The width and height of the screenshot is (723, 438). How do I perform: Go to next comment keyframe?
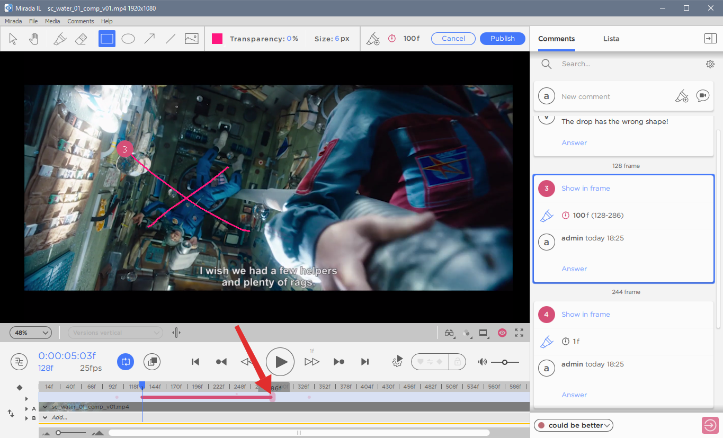[x=339, y=362]
